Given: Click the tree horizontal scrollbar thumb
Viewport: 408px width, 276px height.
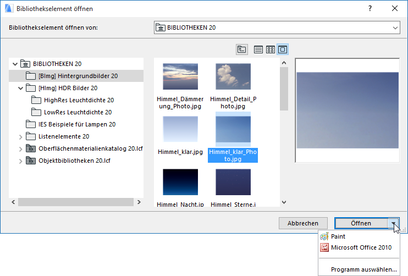Looking at the screenshot, I should [76, 202].
